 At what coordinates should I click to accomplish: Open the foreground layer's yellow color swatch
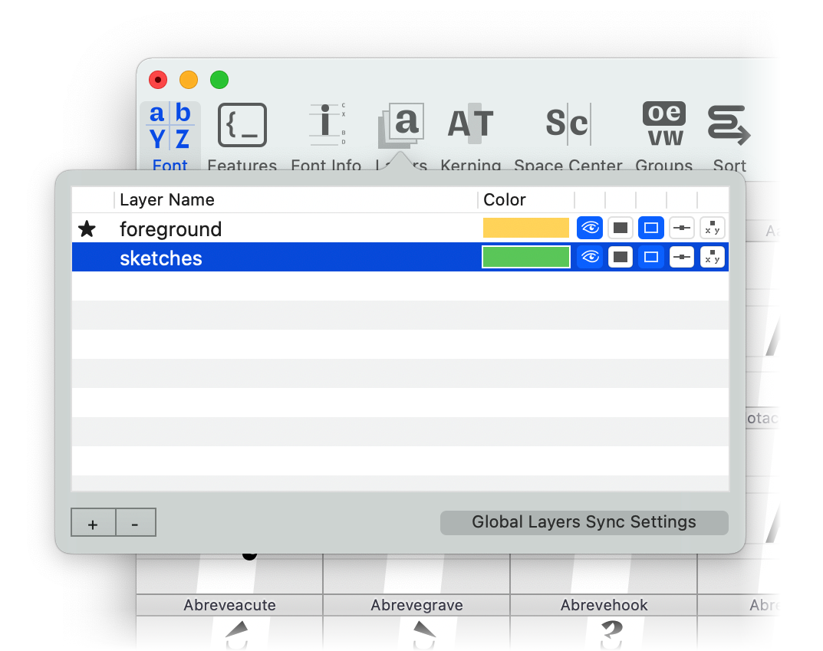[526, 229]
